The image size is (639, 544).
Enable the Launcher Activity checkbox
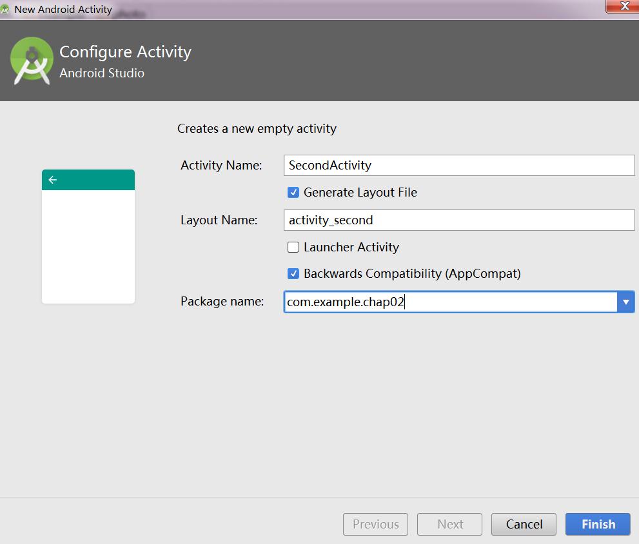point(293,247)
